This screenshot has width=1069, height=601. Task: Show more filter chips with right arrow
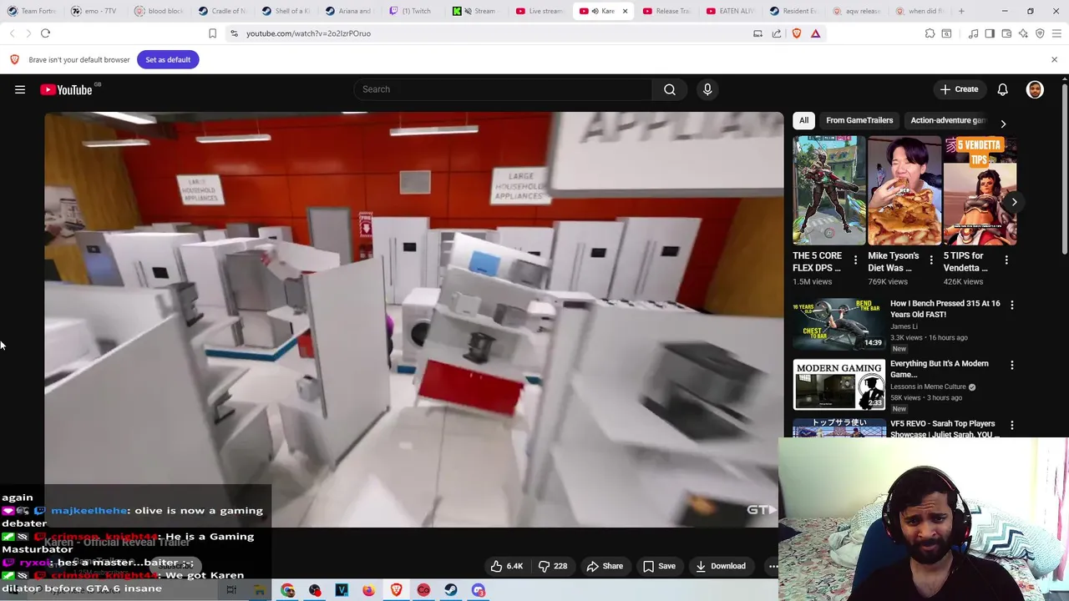point(1003,124)
